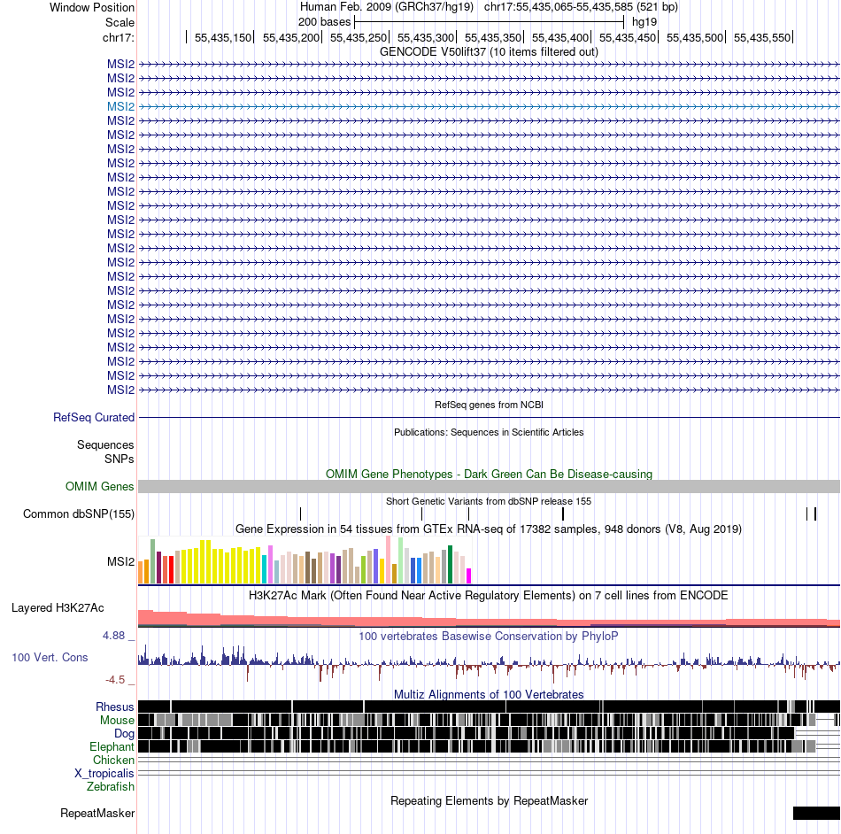
Task: Click the Elephant alignment label
Action: (x=112, y=746)
